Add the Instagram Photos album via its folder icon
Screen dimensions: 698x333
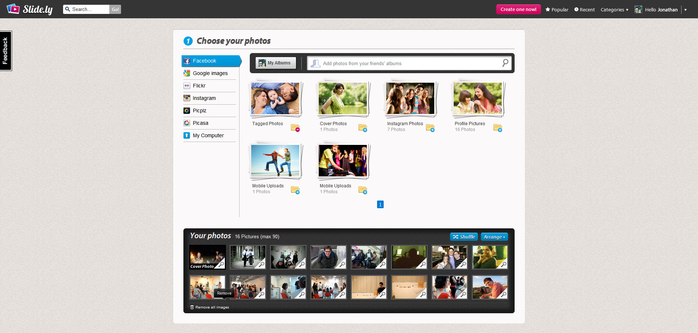coord(430,128)
